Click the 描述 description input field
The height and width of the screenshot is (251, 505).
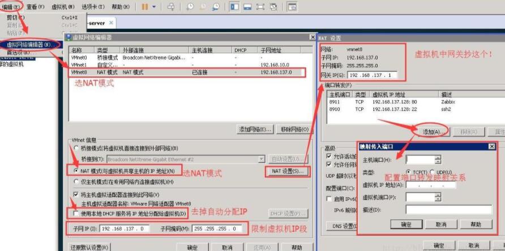(448, 209)
